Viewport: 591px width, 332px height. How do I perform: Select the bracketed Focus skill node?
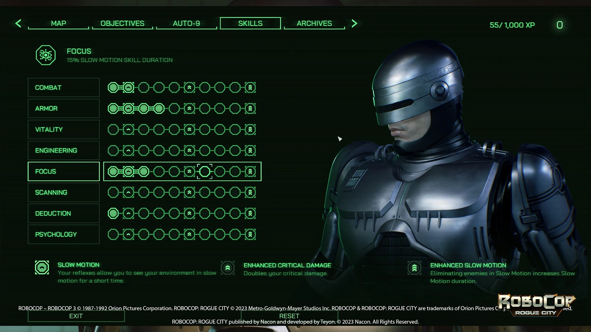click(x=204, y=172)
